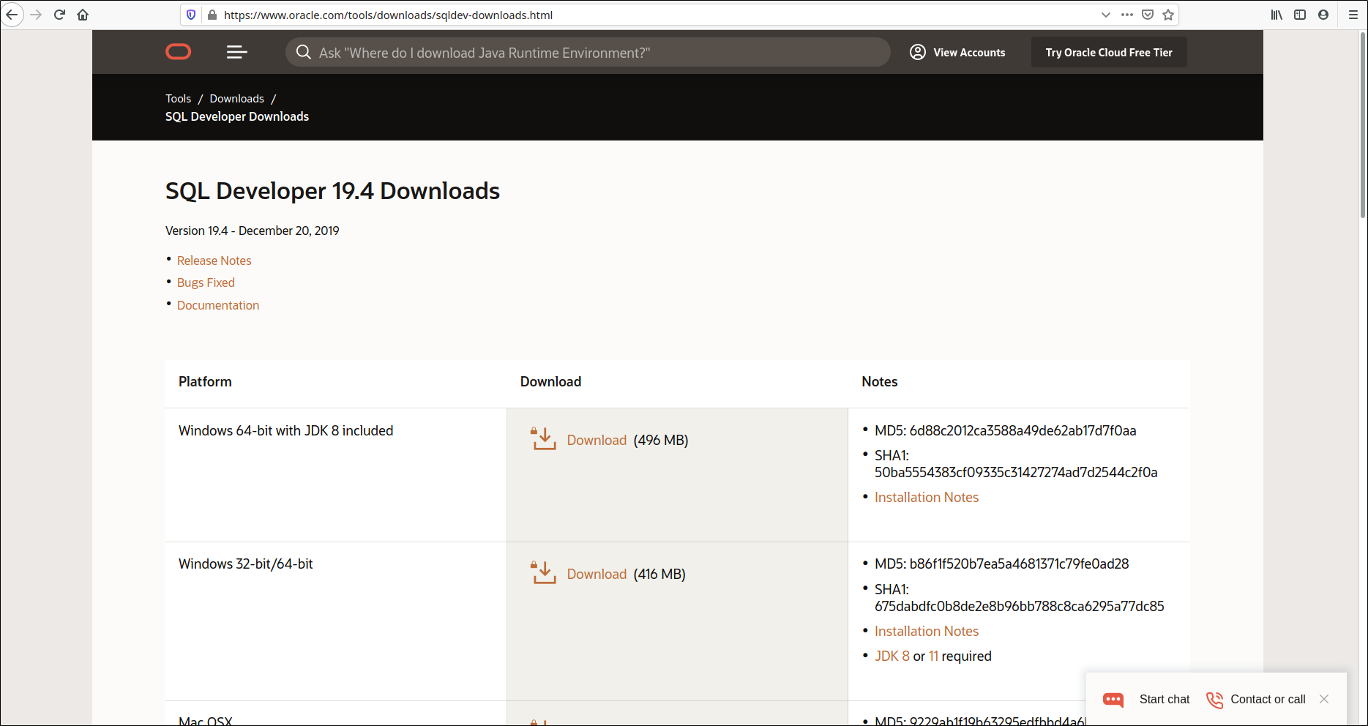This screenshot has width=1368, height=726.
Task: Click SHA1 675dabdfc0b8de2e8b96bb788c8ca6295a77dc85 text
Action: coord(1019,597)
